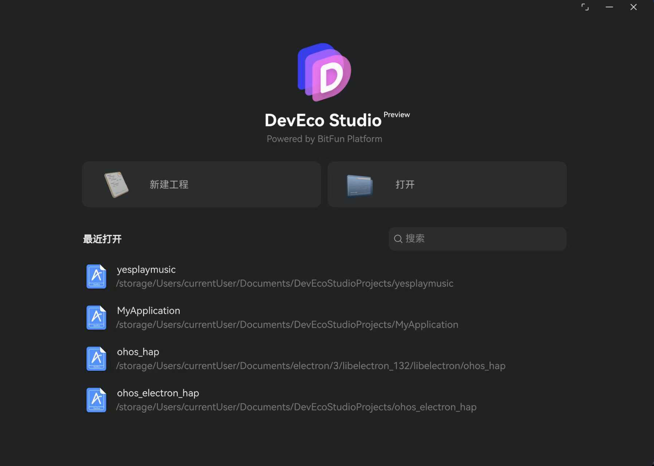The width and height of the screenshot is (654, 466).
Task: Click the restore window size icon in titlebar
Action: coord(585,7)
